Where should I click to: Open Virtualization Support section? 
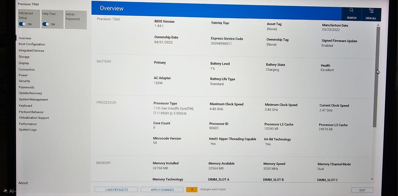34,118
